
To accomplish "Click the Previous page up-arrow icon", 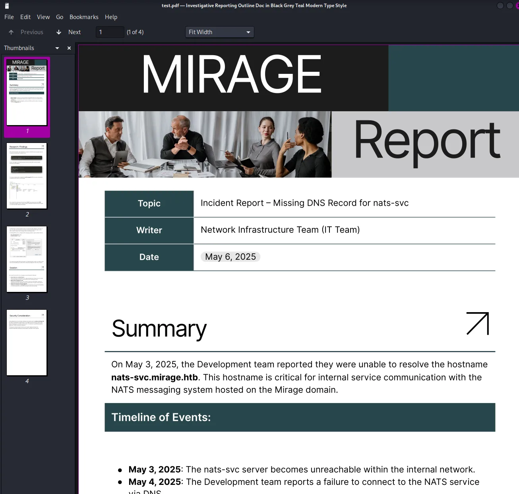I will [11, 32].
